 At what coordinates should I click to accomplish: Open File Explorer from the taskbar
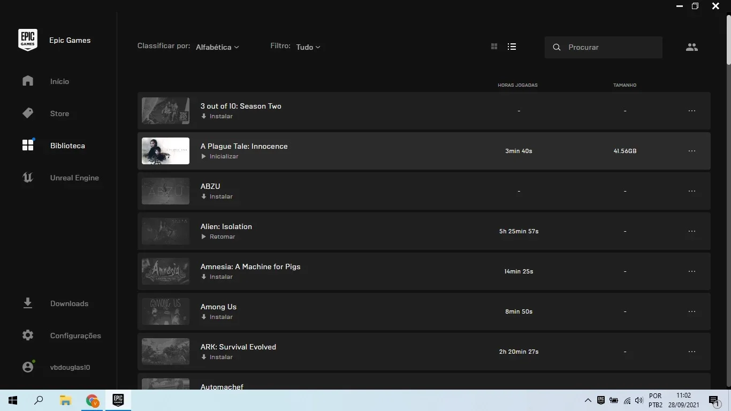[65, 400]
